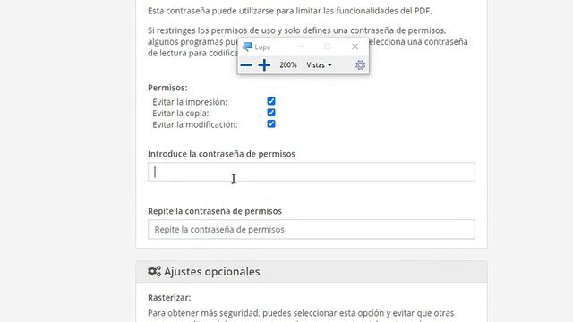Screen dimensions: 573x322
Task: Click the Repite la contraseña de permisos field
Action: (x=312, y=229)
